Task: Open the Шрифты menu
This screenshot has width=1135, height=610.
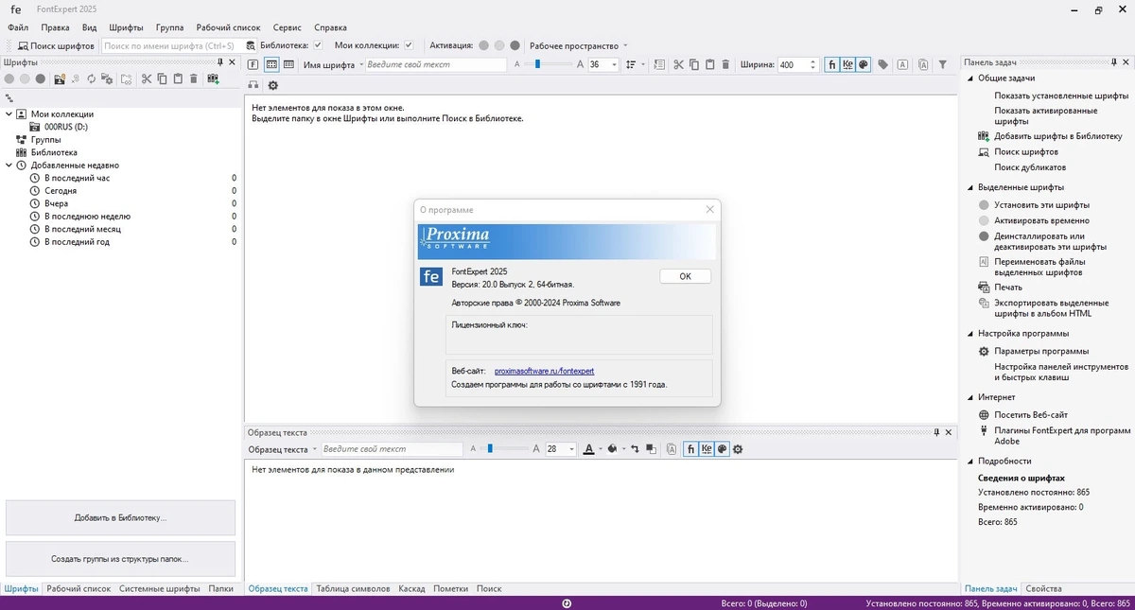Action: click(x=126, y=27)
